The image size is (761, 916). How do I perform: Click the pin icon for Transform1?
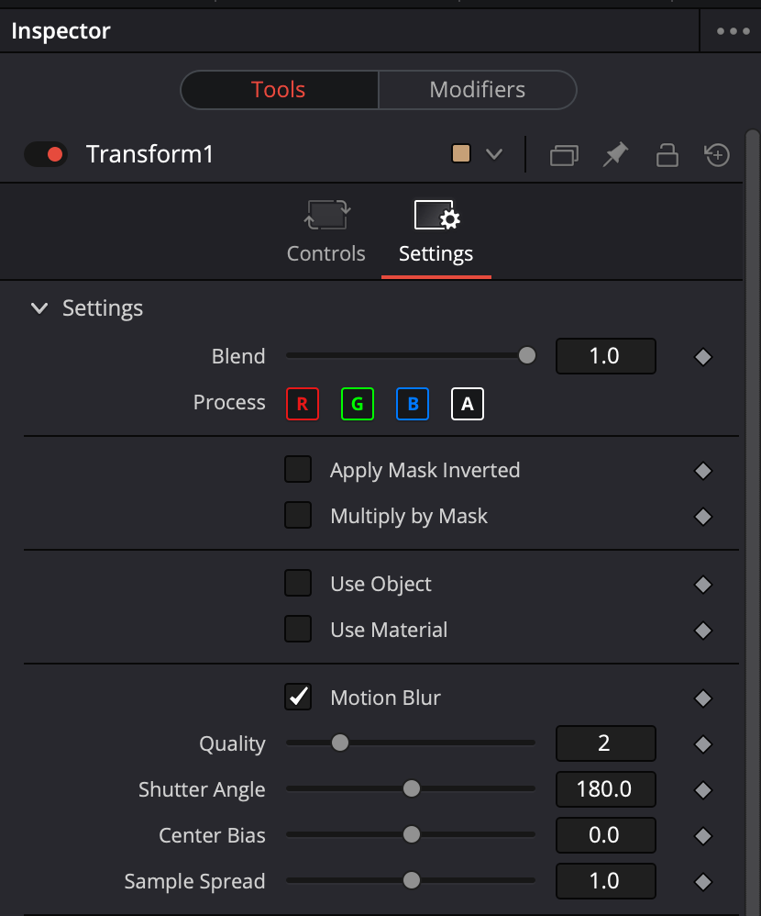coord(615,154)
